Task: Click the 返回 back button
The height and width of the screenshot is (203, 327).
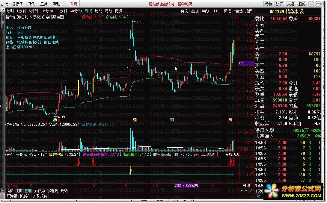Action: 249,11
